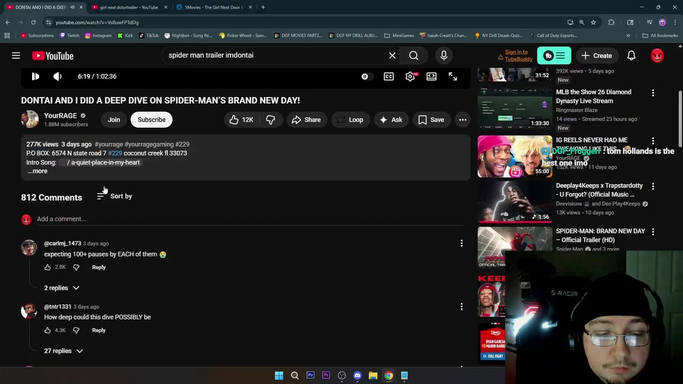Click the Join button

114,120
